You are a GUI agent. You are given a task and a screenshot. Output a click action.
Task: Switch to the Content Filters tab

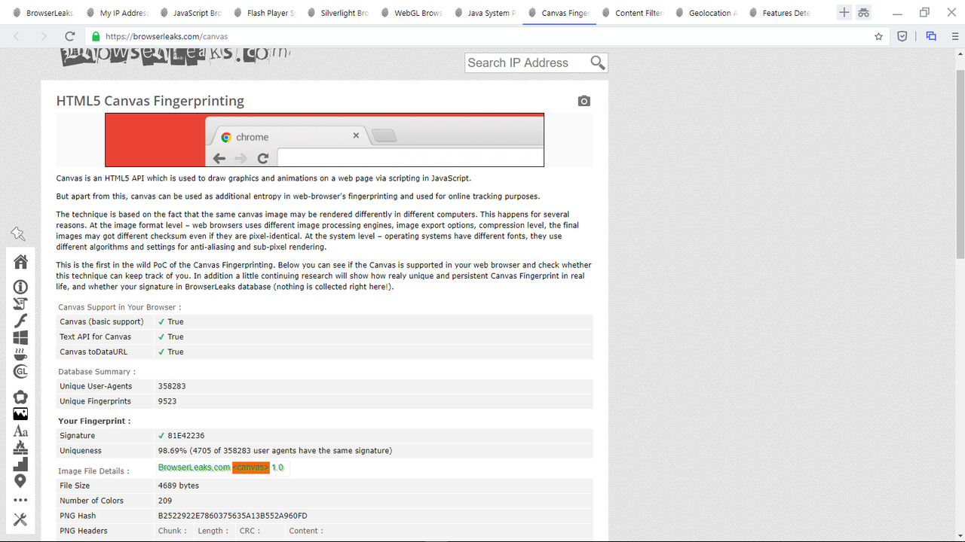[633, 13]
